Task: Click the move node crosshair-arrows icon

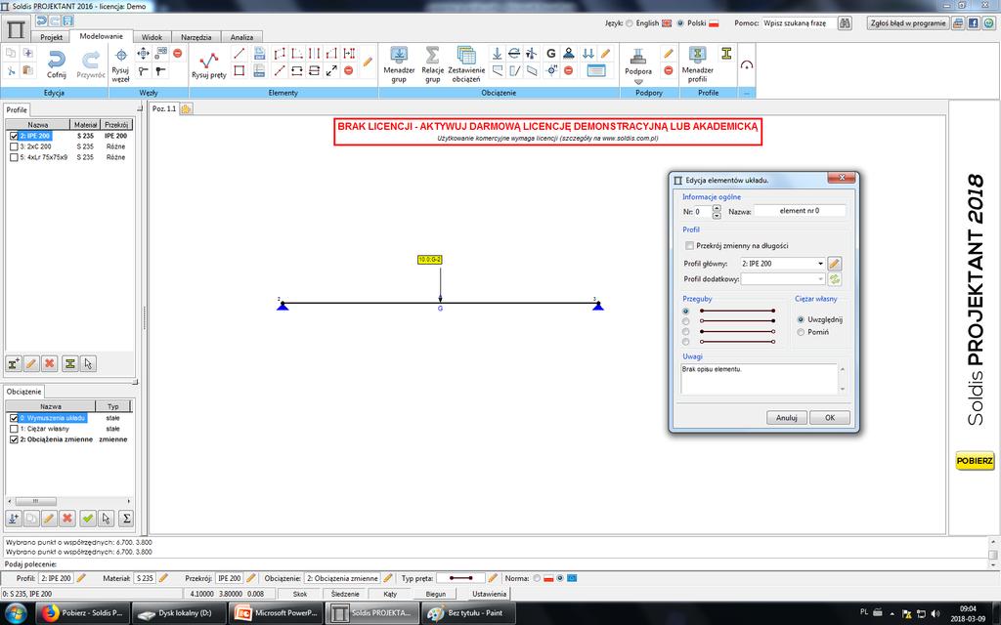Action: [x=143, y=54]
